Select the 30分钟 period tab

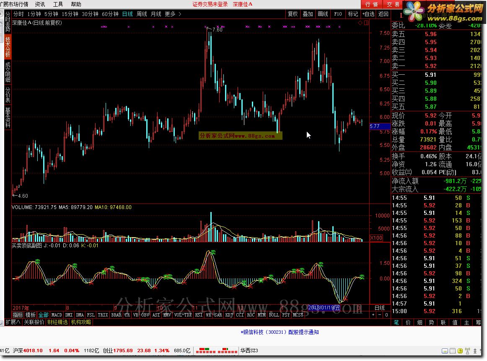[90, 14]
